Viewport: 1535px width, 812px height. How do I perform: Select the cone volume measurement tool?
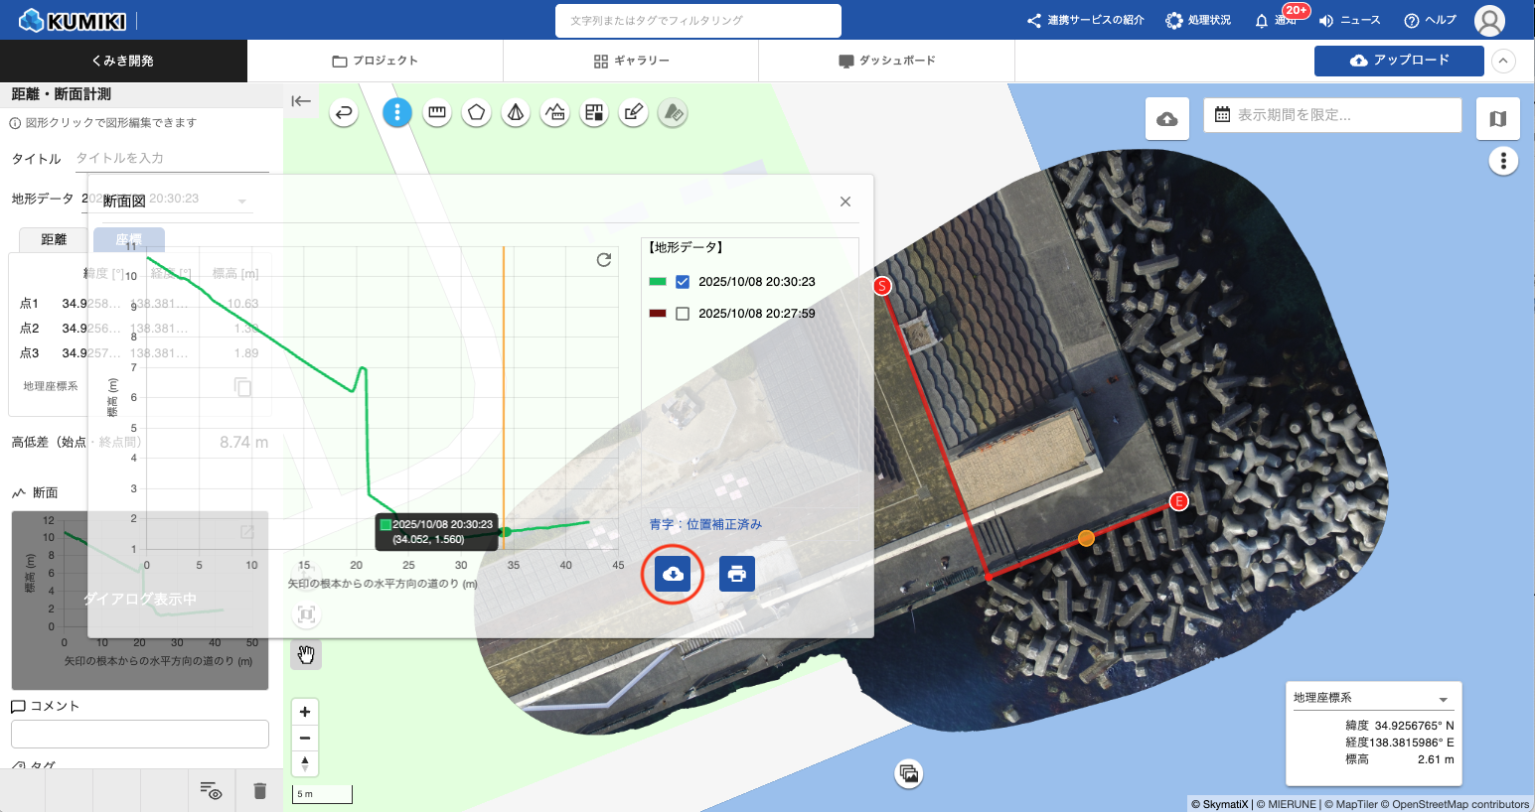pos(516,113)
